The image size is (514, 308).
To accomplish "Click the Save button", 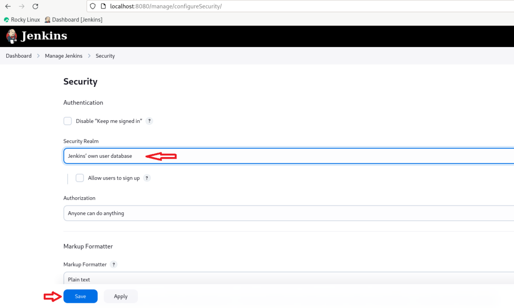I will (x=80, y=296).
